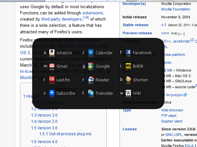The image size is (197, 147).
Task: Click external link icon beside languages
Action: pos(185,95)
